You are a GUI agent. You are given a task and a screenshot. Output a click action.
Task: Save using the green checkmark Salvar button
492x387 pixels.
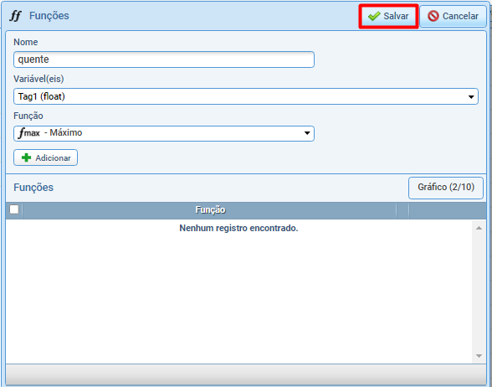coord(388,16)
